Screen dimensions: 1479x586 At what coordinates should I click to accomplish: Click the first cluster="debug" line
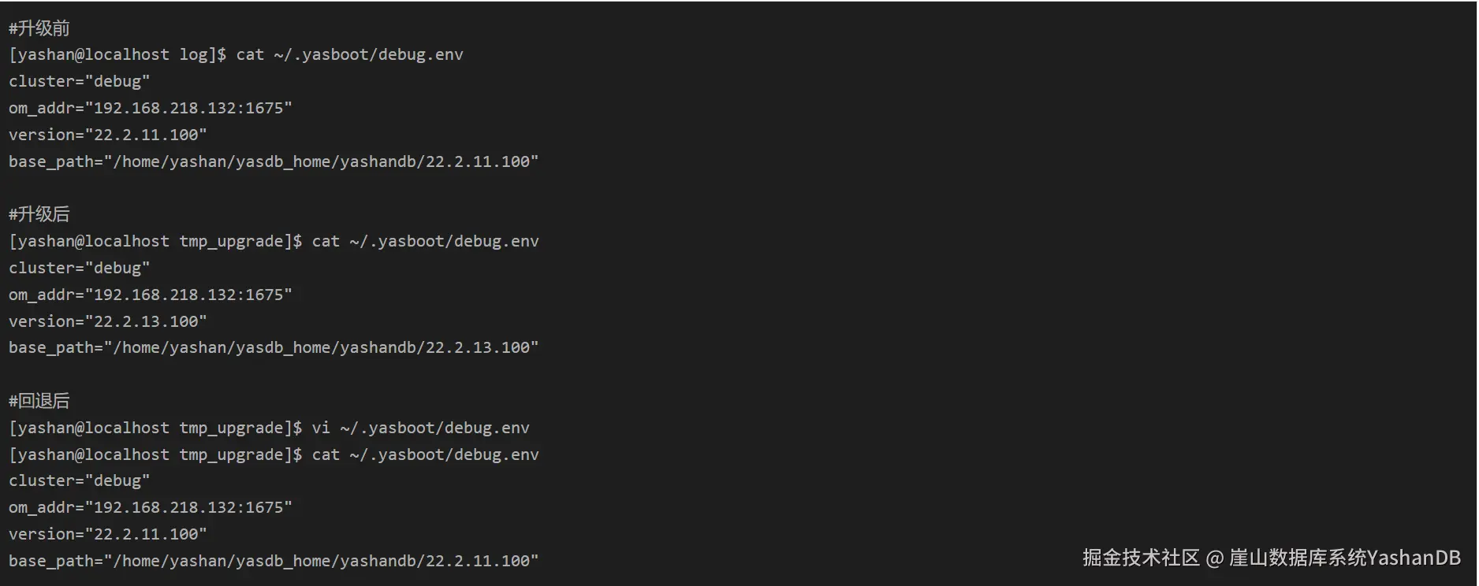click(80, 82)
